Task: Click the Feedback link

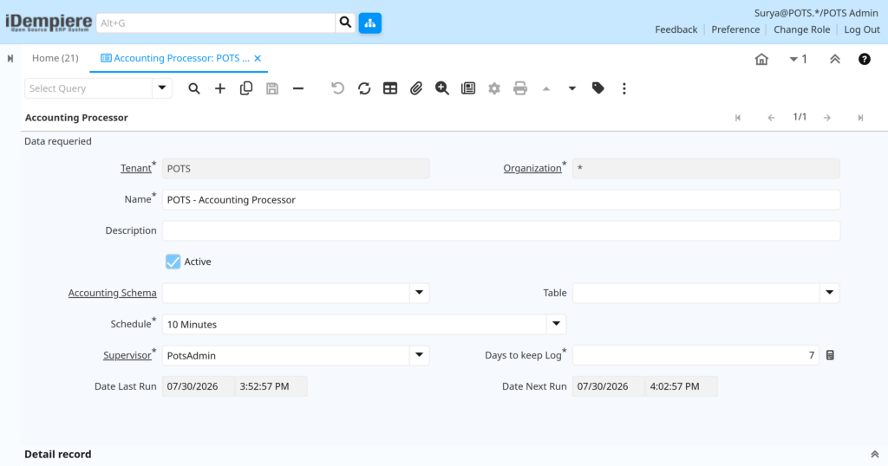Action: (676, 29)
